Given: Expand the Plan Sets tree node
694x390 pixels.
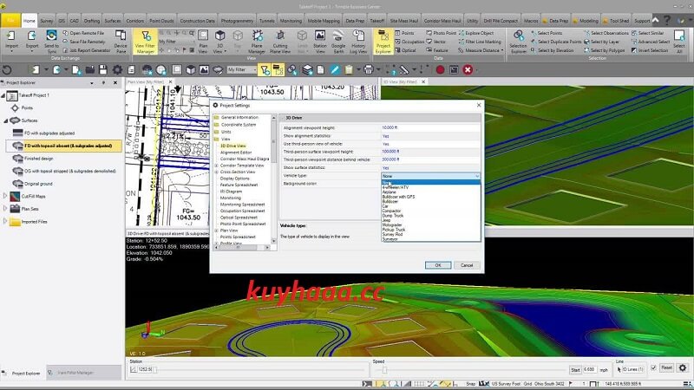Looking at the screenshot, I should point(5,209).
